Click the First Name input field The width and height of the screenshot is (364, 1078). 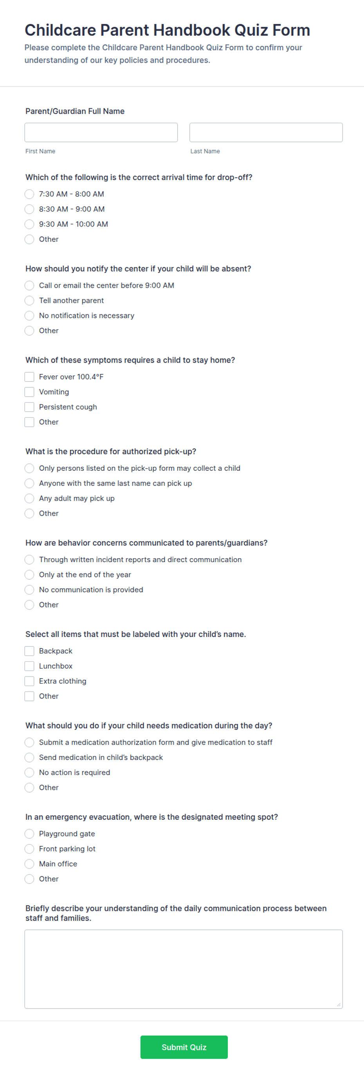point(101,132)
